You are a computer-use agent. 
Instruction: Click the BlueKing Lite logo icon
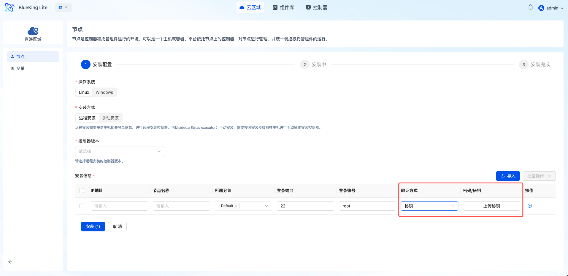coord(9,7)
